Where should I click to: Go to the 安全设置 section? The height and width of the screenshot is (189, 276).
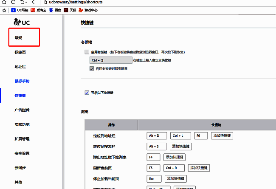pyautogui.click(x=22, y=153)
